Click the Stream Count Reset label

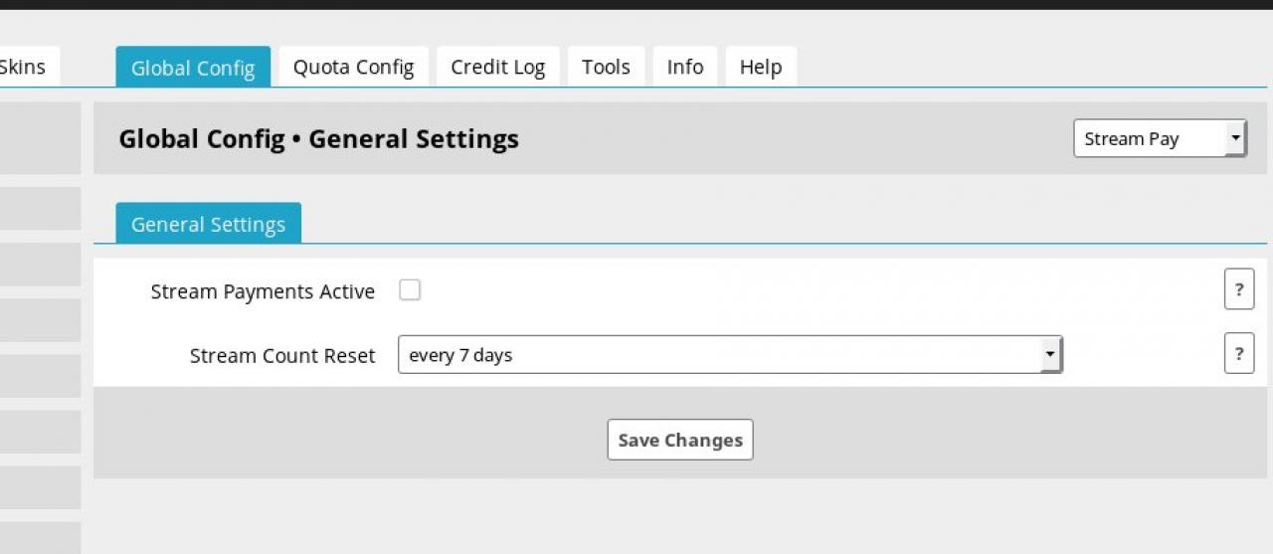pyautogui.click(x=282, y=356)
